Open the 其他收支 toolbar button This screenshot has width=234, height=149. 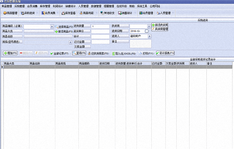tap(108, 13)
